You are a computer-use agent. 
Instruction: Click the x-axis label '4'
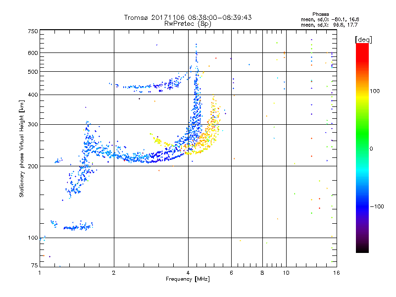click(x=188, y=273)
